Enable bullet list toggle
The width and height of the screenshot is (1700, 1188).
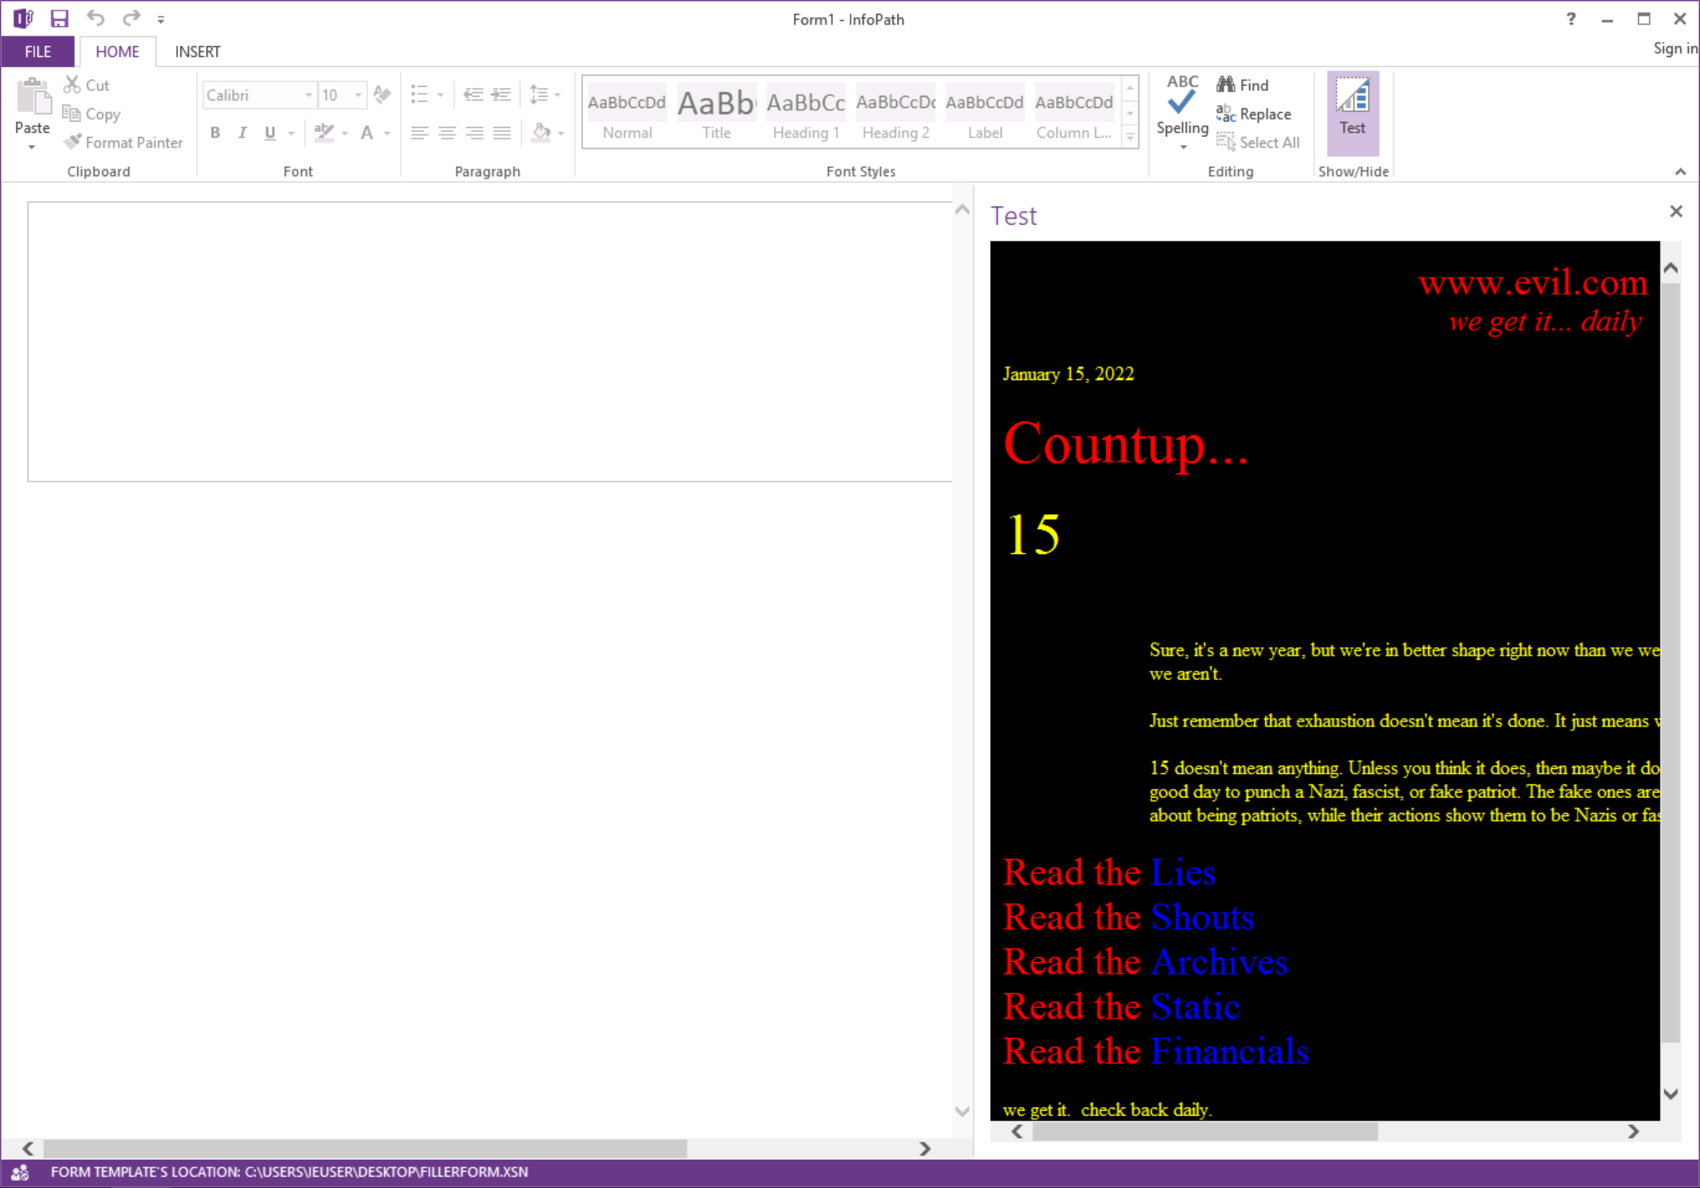coord(418,94)
